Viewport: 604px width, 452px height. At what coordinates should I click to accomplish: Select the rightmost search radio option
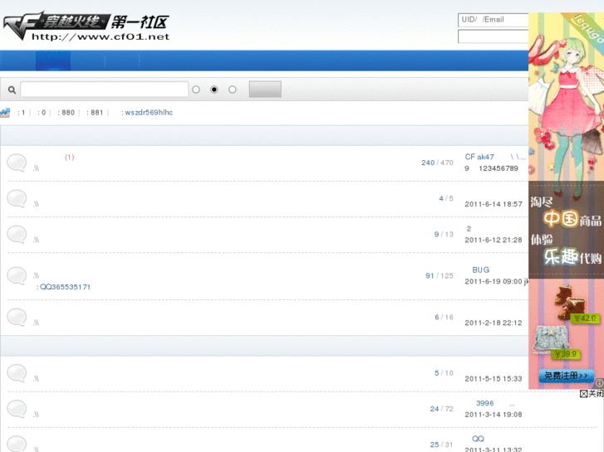[233, 90]
